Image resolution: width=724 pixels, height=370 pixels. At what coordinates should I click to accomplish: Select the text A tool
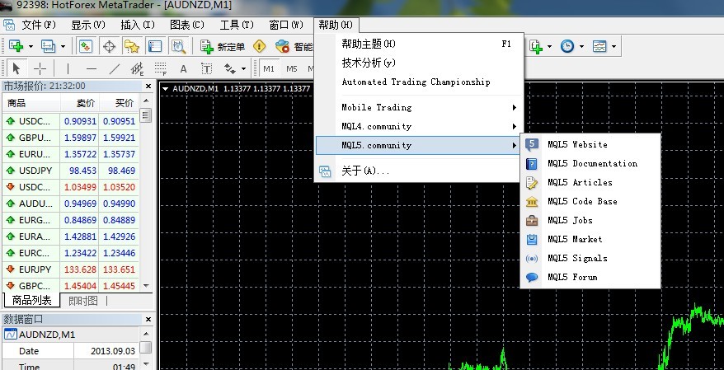pyautogui.click(x=183, y=69)
